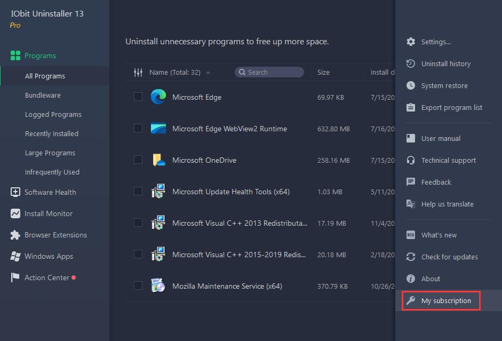Click the Settings gear icon

[x=411, y=42]
